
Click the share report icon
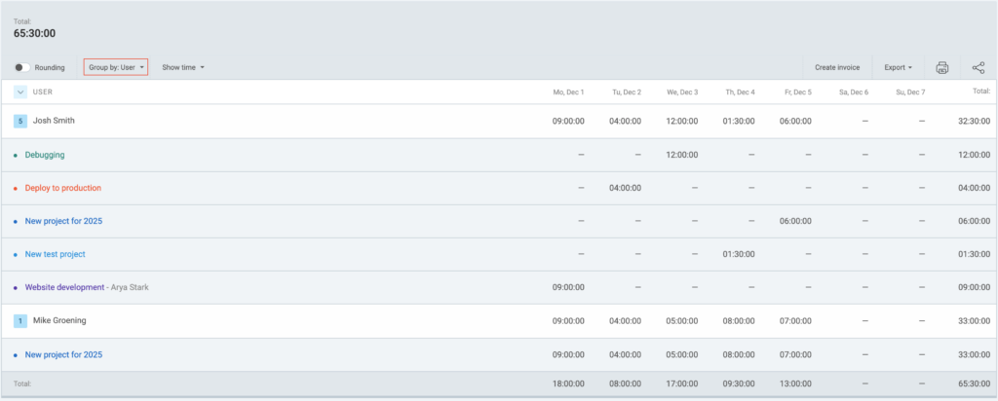click(x=978, y=67)
